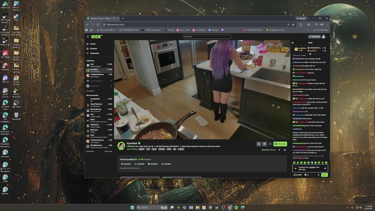Go back with the browser back arrow
The image size is (375, 211).
pyautogui.click(x=88, y=25)
